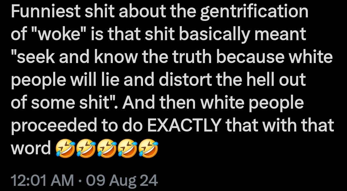Image resolution: width=347 pixels, height=191 pixels.
Task: Open the 12:01 AM timestamp link
Action: [x=42, y=180]
